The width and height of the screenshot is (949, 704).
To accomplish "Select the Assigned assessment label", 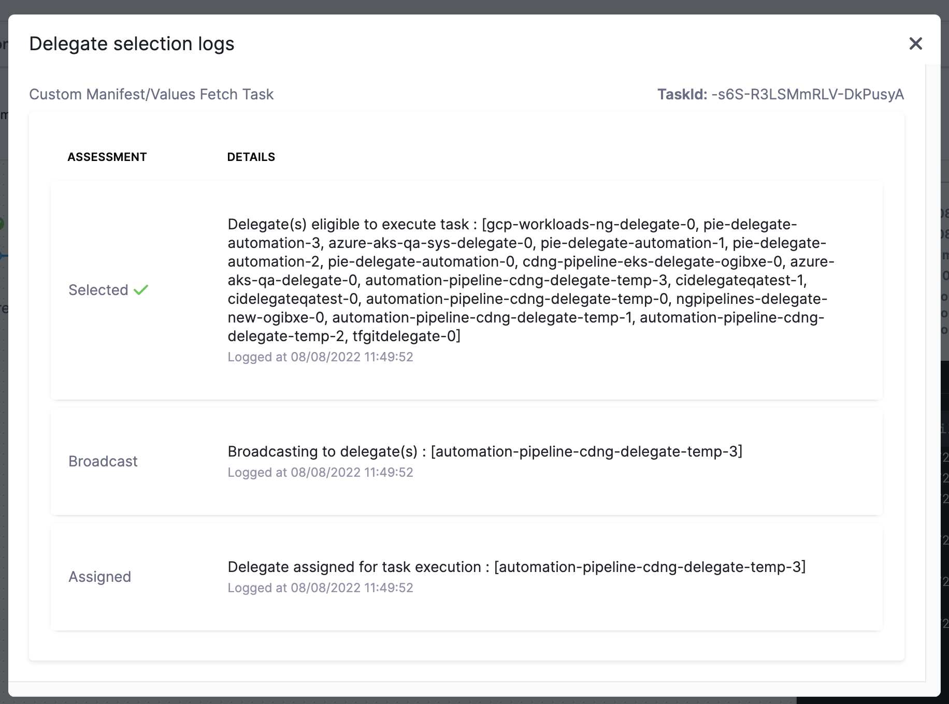I will point(100,577).
